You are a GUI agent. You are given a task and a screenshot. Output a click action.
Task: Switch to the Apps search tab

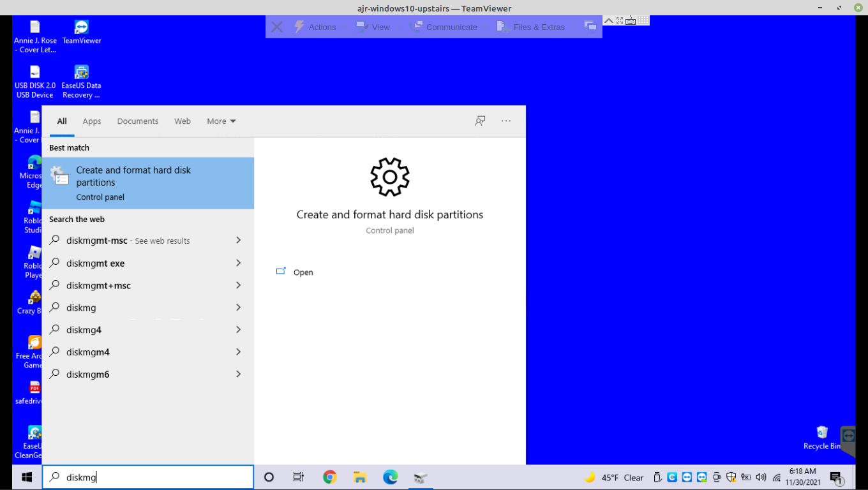click(92, 121)
